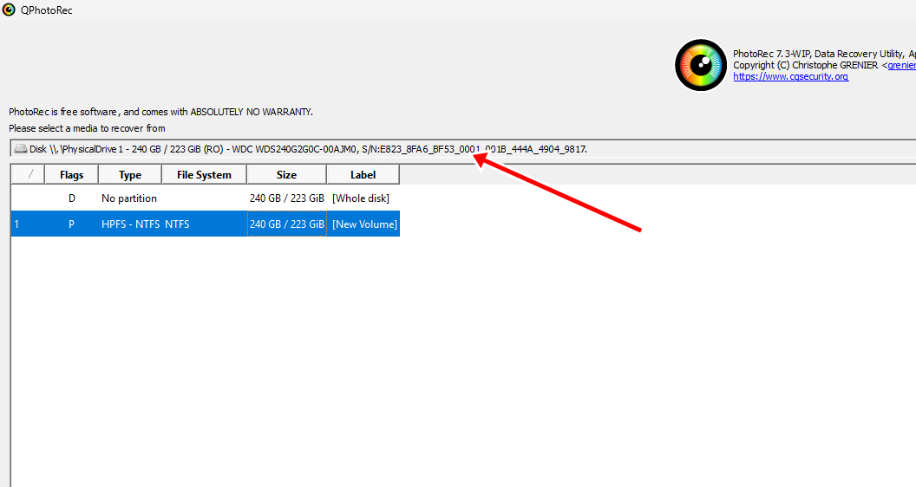Viewport: 916px width, 487px height.
Task: Sort by the Label column header
Action: pyautogui.click(x=363, y=174)
